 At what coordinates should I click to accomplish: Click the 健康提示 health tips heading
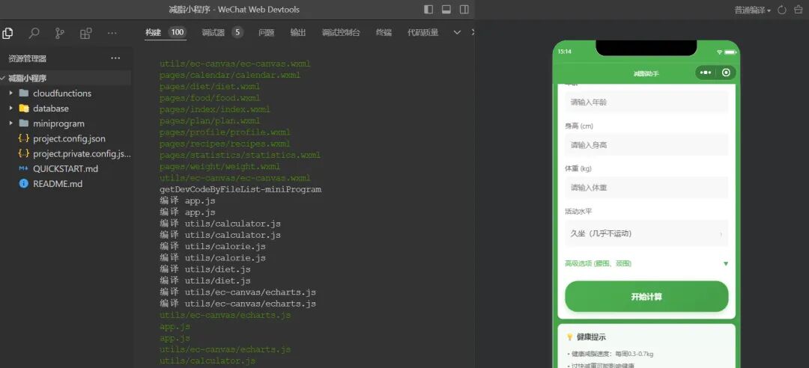[x=591, y=337]
